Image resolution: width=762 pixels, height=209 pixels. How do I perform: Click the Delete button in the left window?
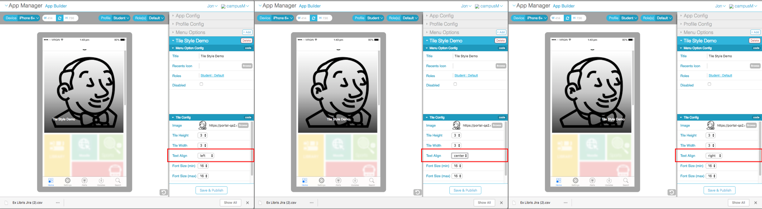coord(246,41)
